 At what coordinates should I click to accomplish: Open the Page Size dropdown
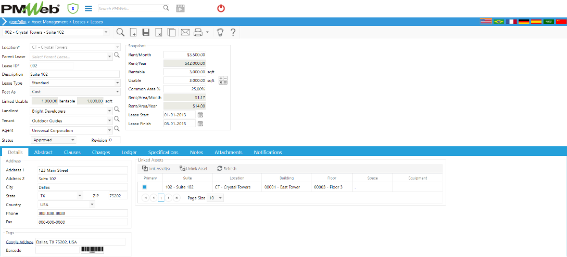point(221,198)
